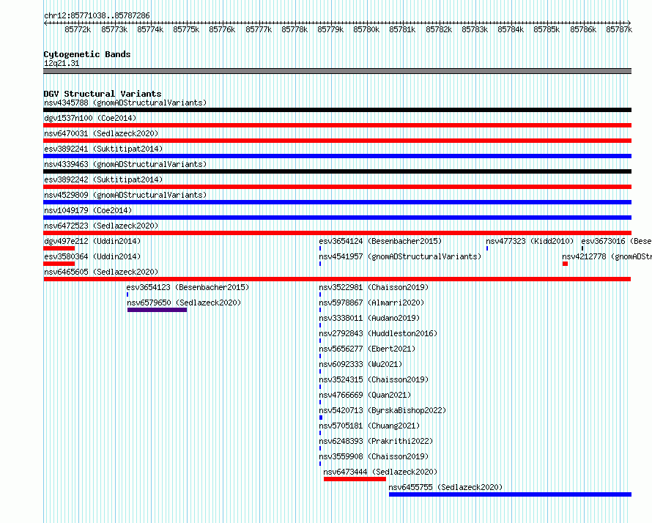Select nsv6092333 (Wu2021) label
Image resolution: width=652 pixels, height=523 pixels.
360,364
